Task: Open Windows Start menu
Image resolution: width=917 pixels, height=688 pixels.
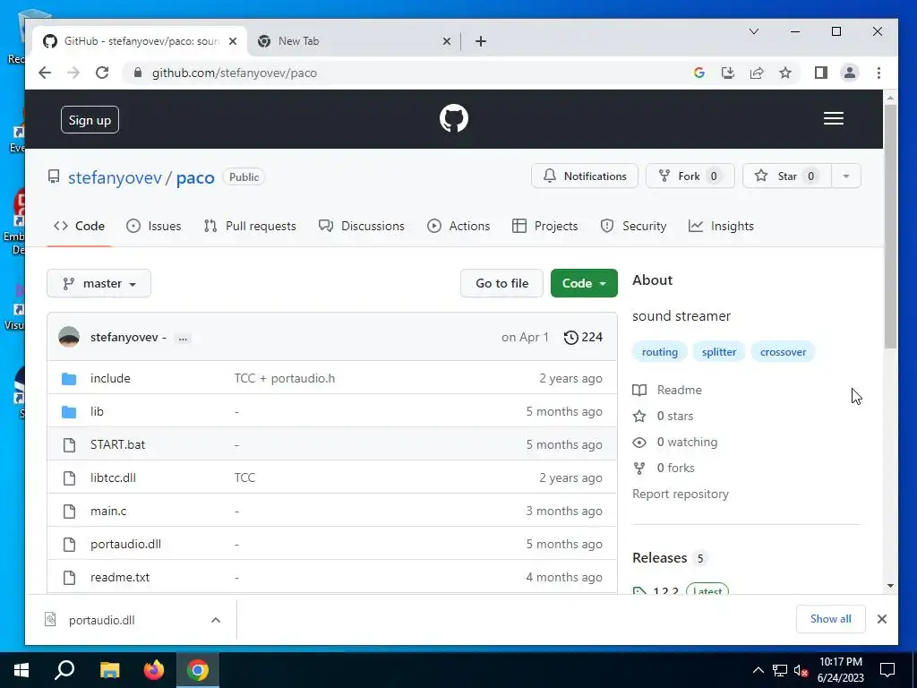Action: point(21,670)
